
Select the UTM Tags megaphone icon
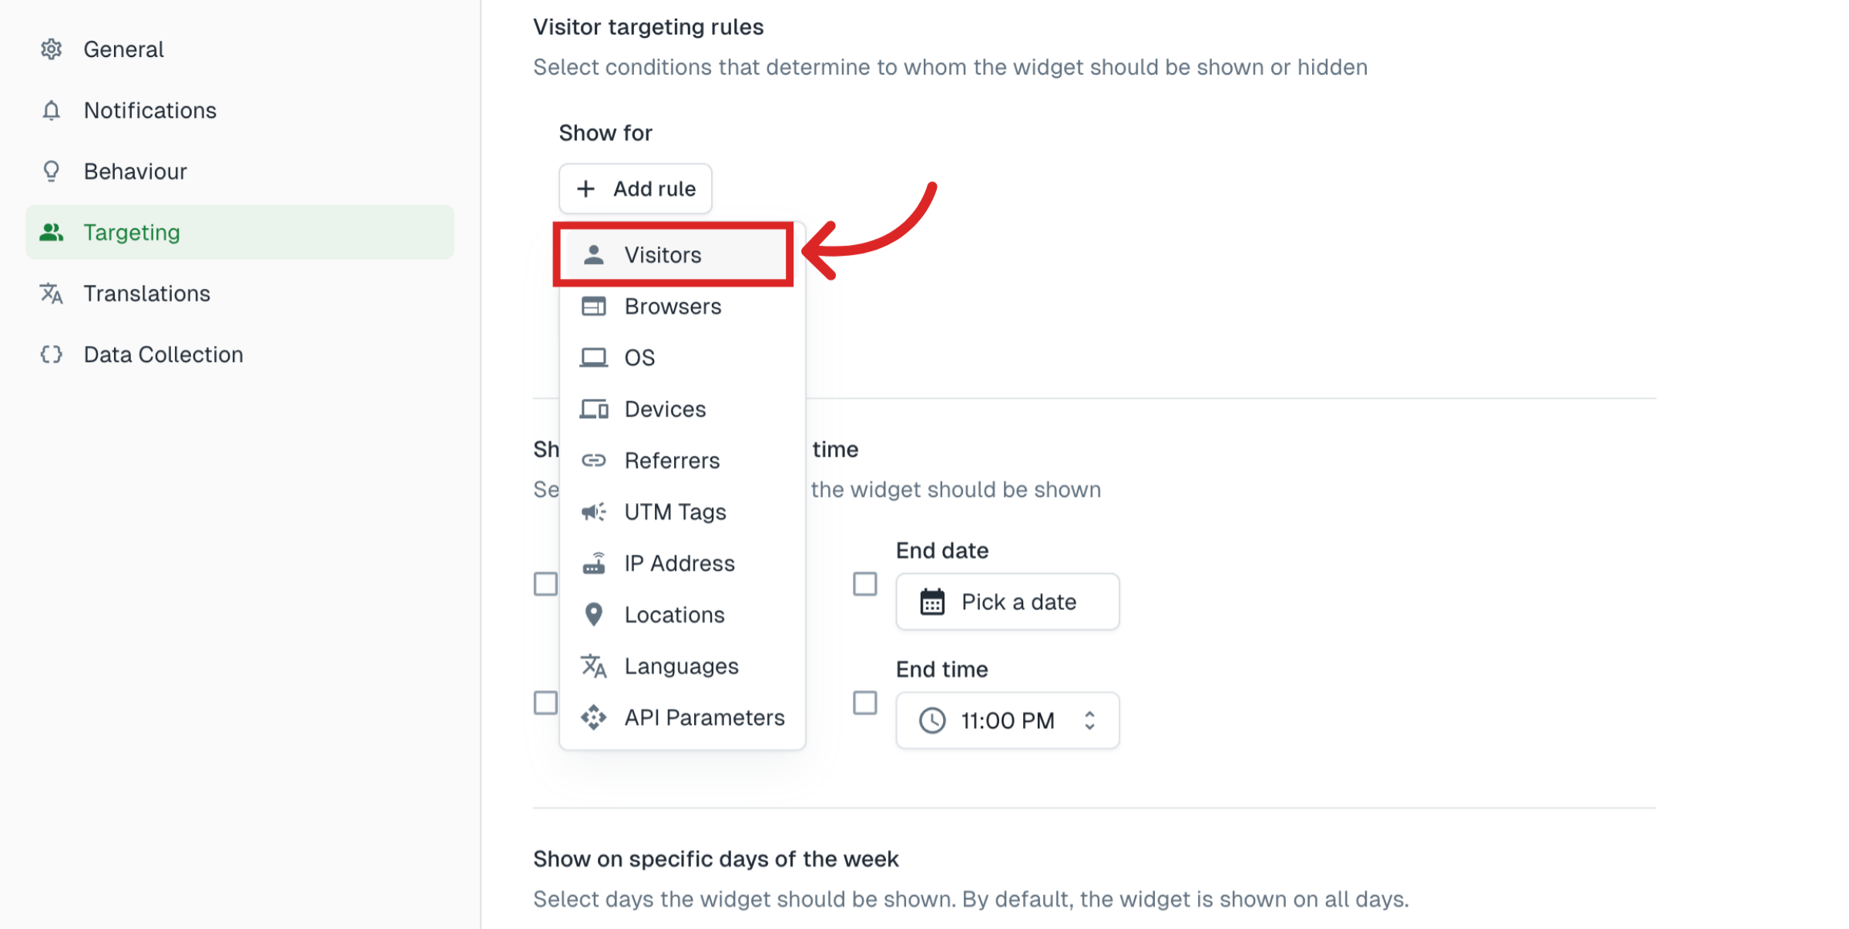click(x=594, y=511)
